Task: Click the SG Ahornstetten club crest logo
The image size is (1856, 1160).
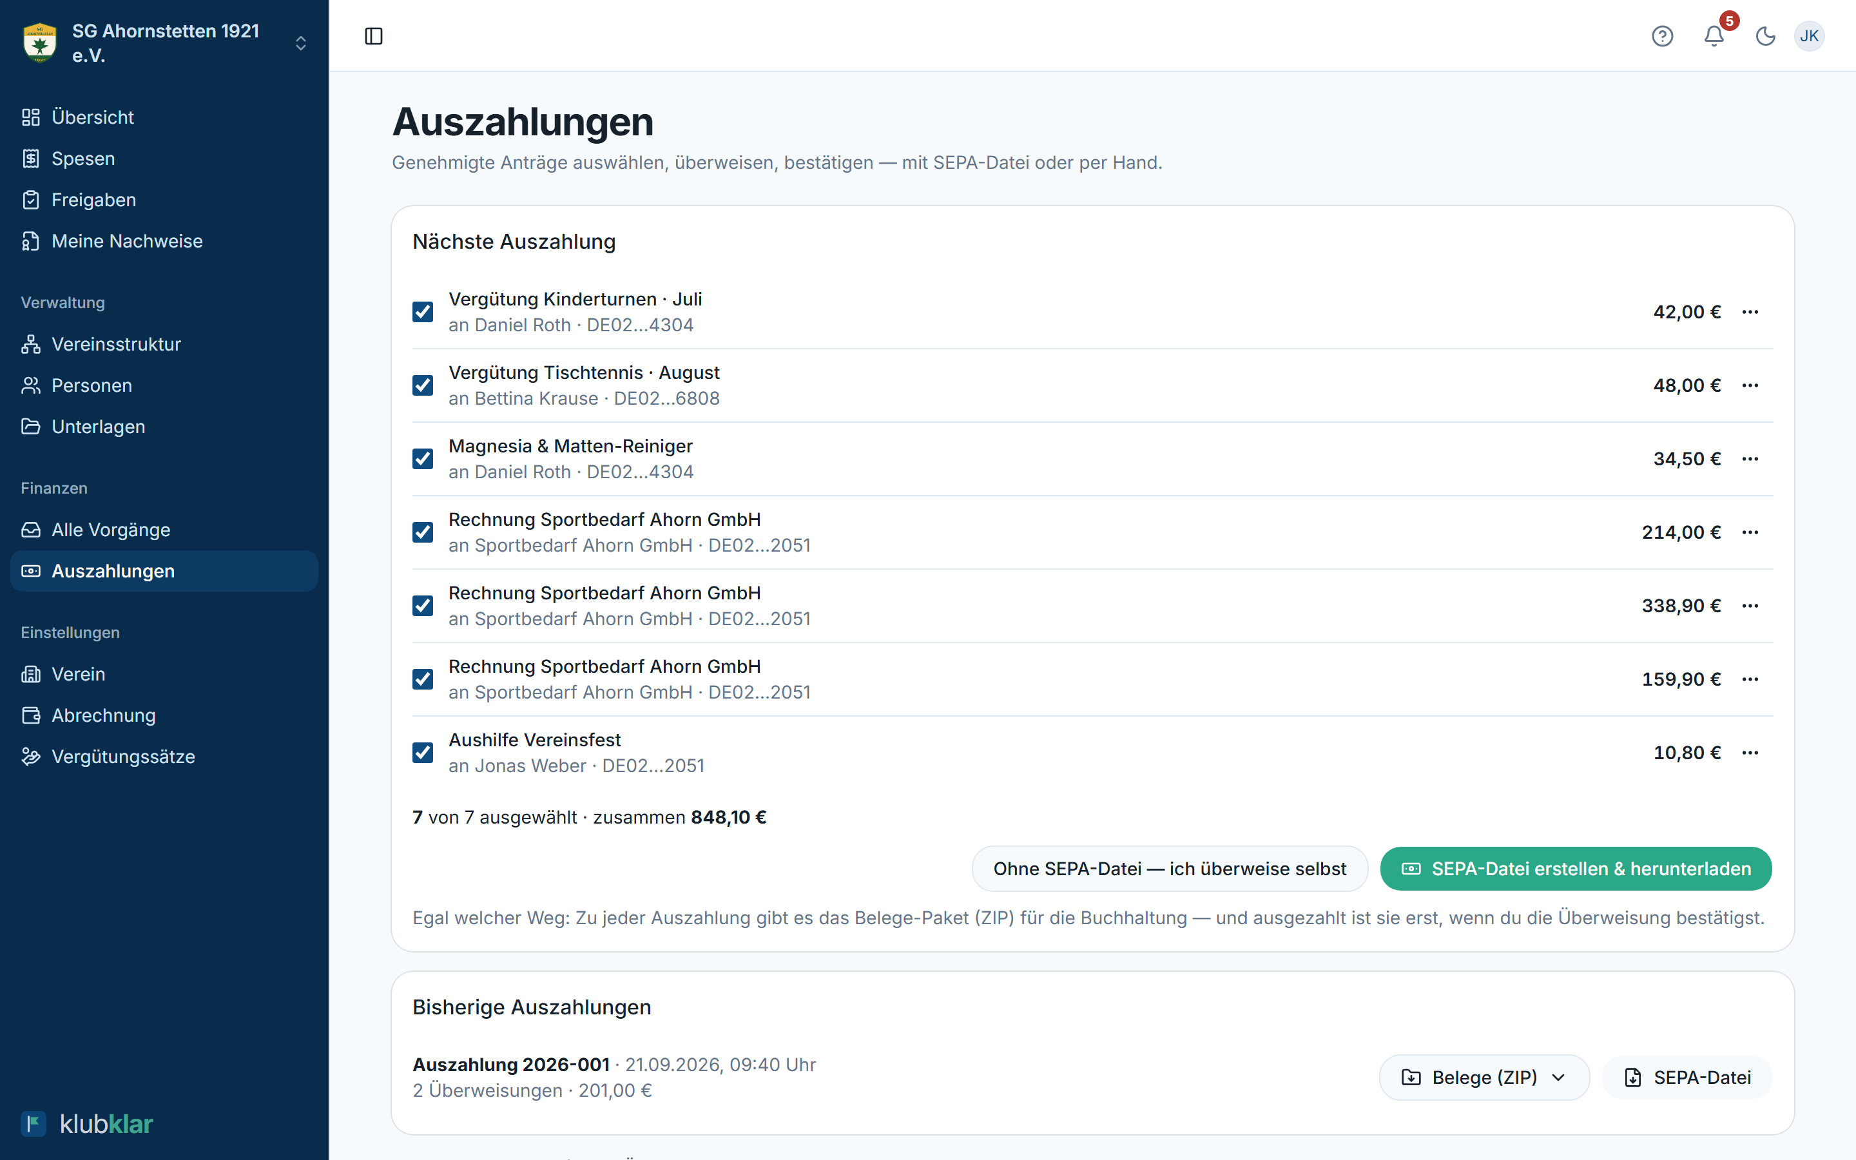Action: (x=40, y=43)
